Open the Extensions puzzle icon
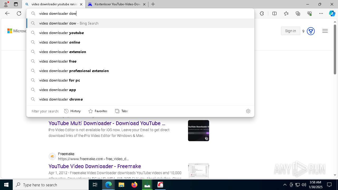338x190 pixels. coord(262,13)
